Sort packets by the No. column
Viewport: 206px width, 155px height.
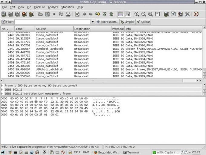8,29
